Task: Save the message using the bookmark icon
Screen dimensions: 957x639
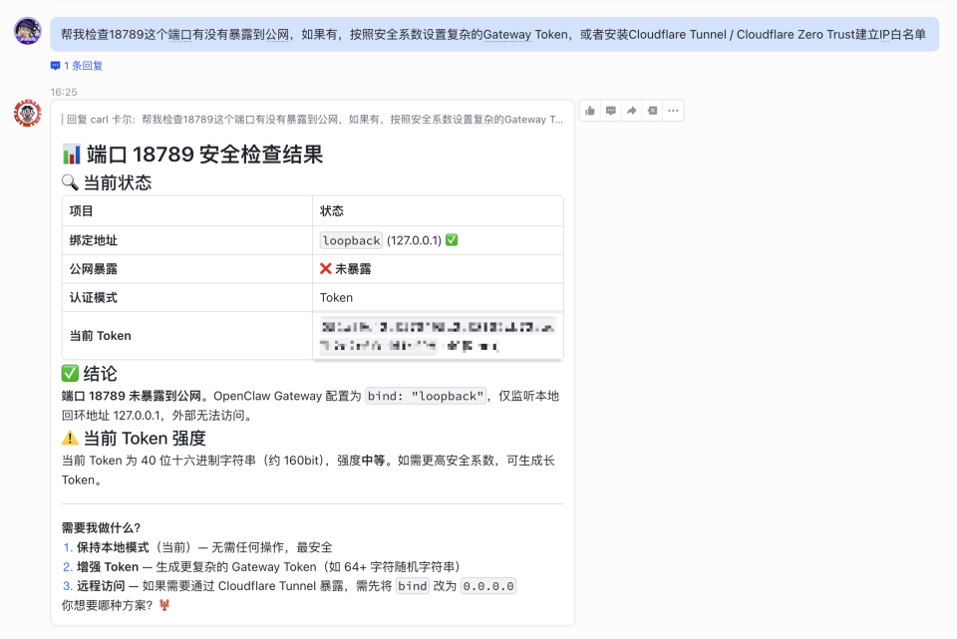Action: click(x=653, y=111)
